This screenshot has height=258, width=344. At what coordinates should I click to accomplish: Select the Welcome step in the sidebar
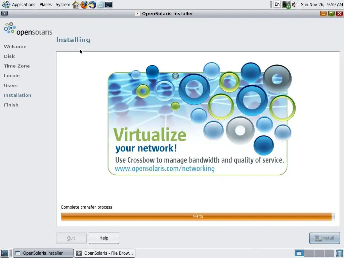15,46
